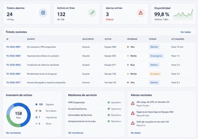
Task: Click 'Hace 15 min' updated cell
Action: click(x=177, y=47)
